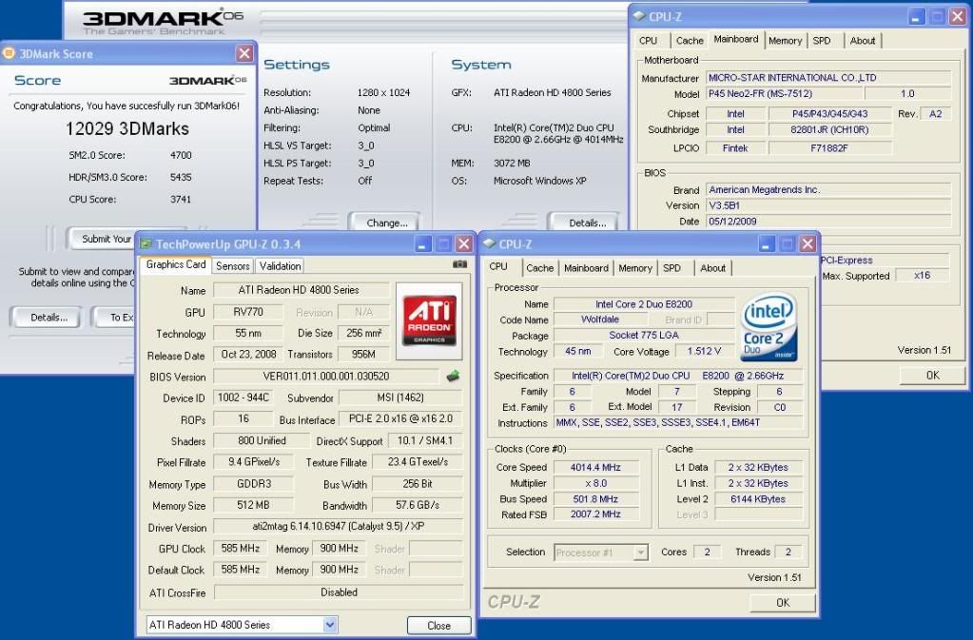
Task: Open the CPU tab in back CPU-Z window
Action: 648,40
